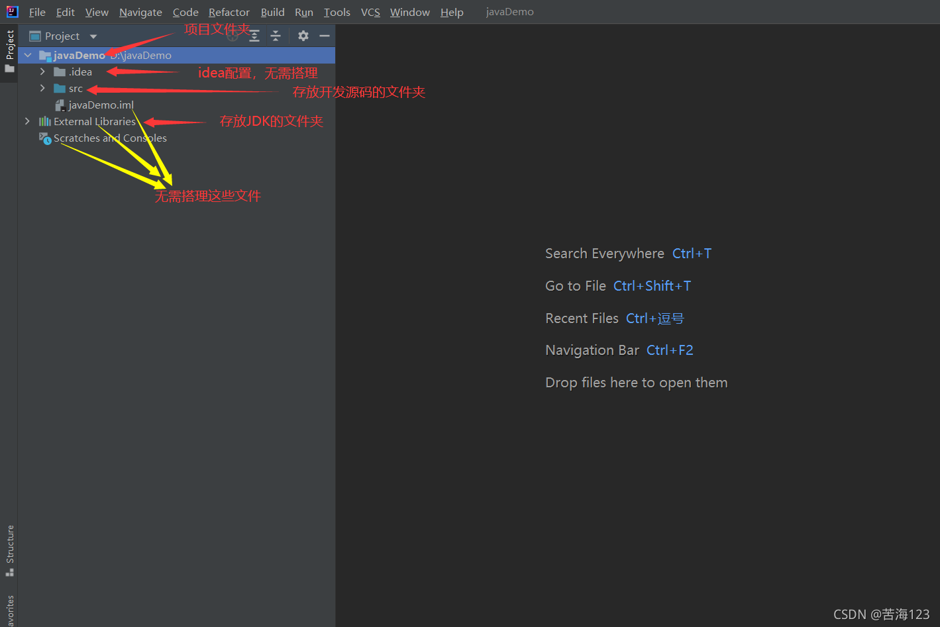The image size is (940, 627).
Task: Click the Expand All icon in Project panel
Action: 254,36
